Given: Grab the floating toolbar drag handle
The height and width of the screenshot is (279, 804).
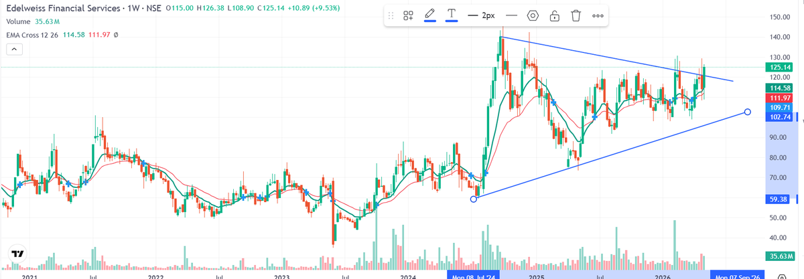Looking at the screenshot, I should [x=391, y=15].
